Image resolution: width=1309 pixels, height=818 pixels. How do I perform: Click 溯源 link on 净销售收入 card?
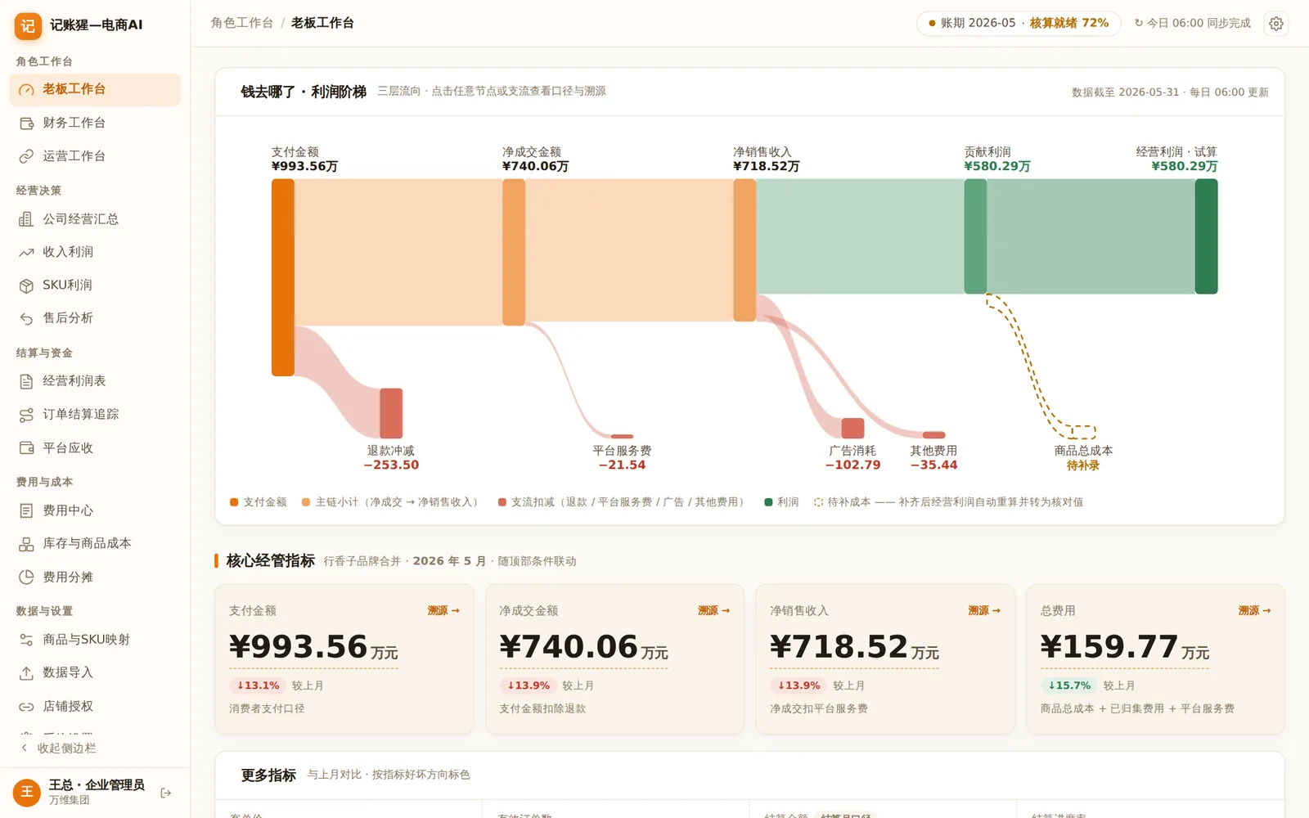[x=984, y=610]
